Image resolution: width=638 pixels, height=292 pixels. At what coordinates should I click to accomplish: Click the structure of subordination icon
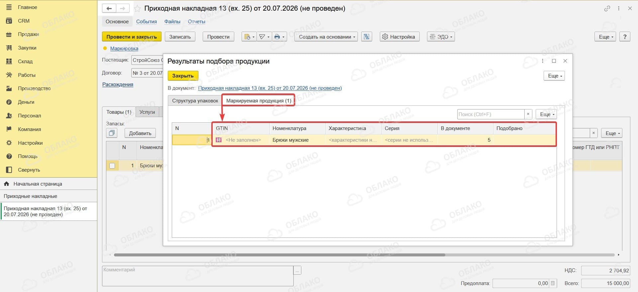pos(367,37)
